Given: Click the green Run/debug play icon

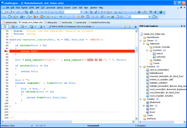Looking at the screenshot, I should click(49, 17).
